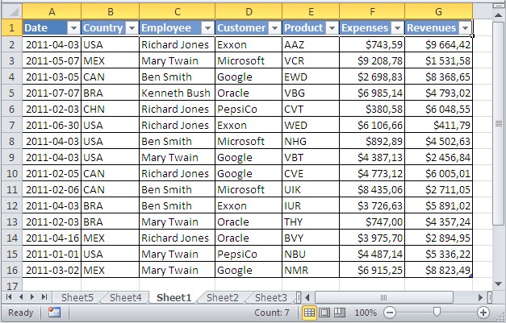
Task: Click the vertical scrollbar thumb
Action: click(x=498, y=123)
